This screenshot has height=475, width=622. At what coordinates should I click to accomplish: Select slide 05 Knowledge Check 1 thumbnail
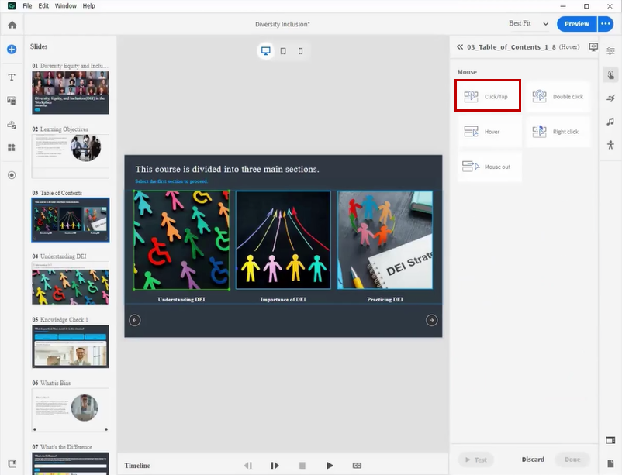coord(71,346)
